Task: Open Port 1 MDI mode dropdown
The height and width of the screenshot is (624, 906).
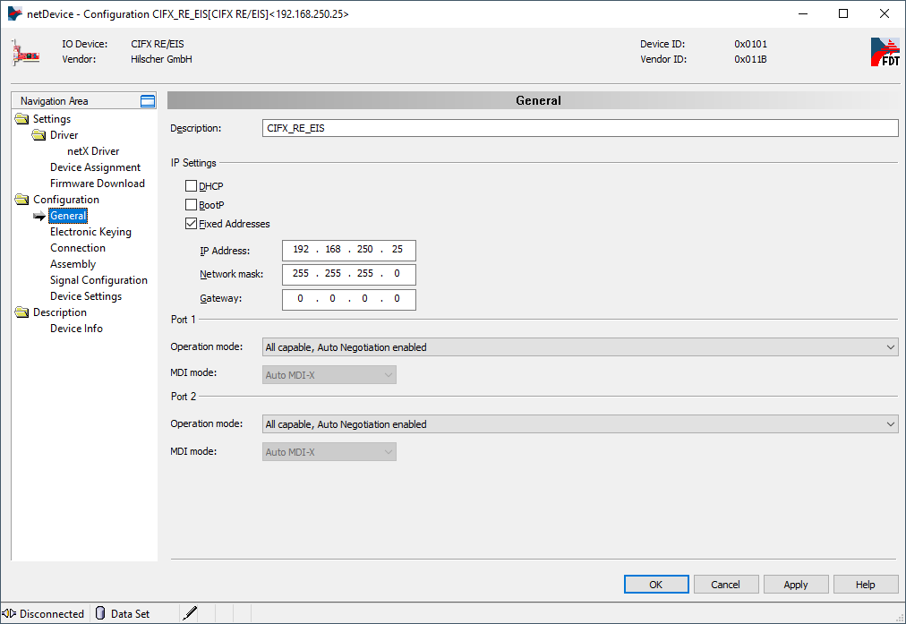Action: pyautogui.click(x=329, y=376)
